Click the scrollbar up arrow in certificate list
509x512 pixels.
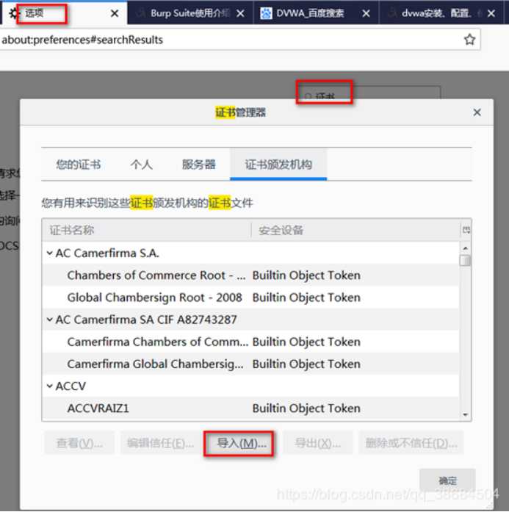(x=465, y=248)
